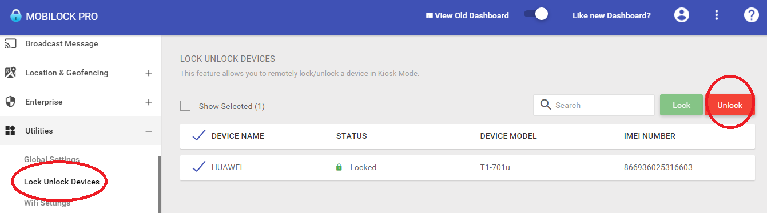Click the Enterprise shield icon
The image size is (767, 213).
pyautogui.click(x=10, y=102)
